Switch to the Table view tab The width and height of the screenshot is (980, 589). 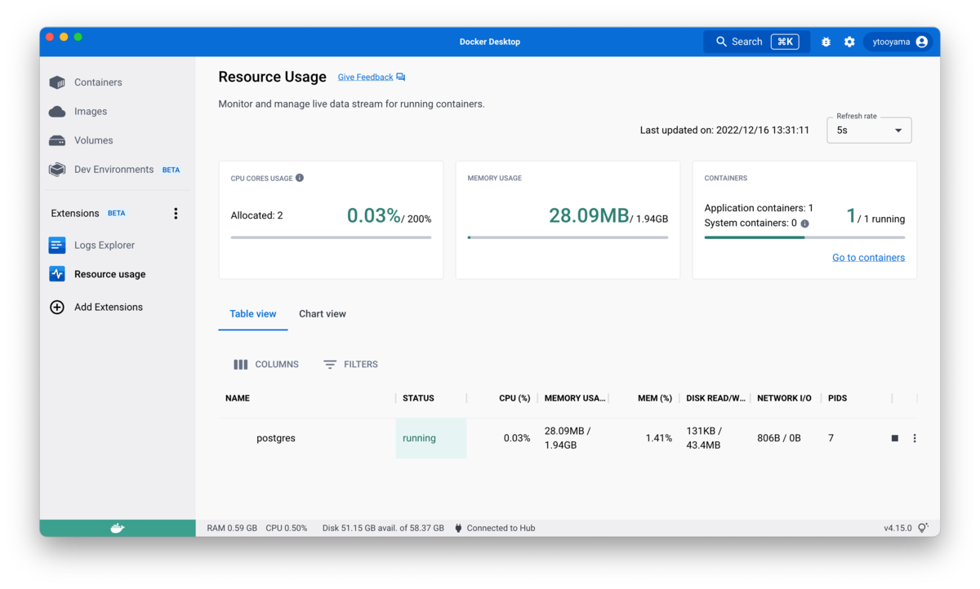[253, 314]
